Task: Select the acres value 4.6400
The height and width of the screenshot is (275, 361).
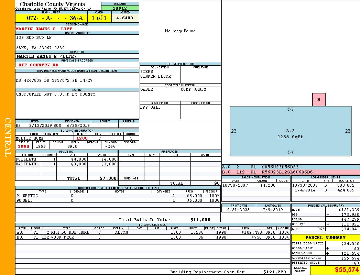Action: pos(125,18)
